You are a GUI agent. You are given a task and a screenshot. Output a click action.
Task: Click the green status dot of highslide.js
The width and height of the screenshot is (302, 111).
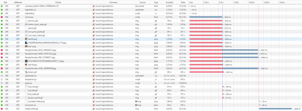(x=2, y=14)
